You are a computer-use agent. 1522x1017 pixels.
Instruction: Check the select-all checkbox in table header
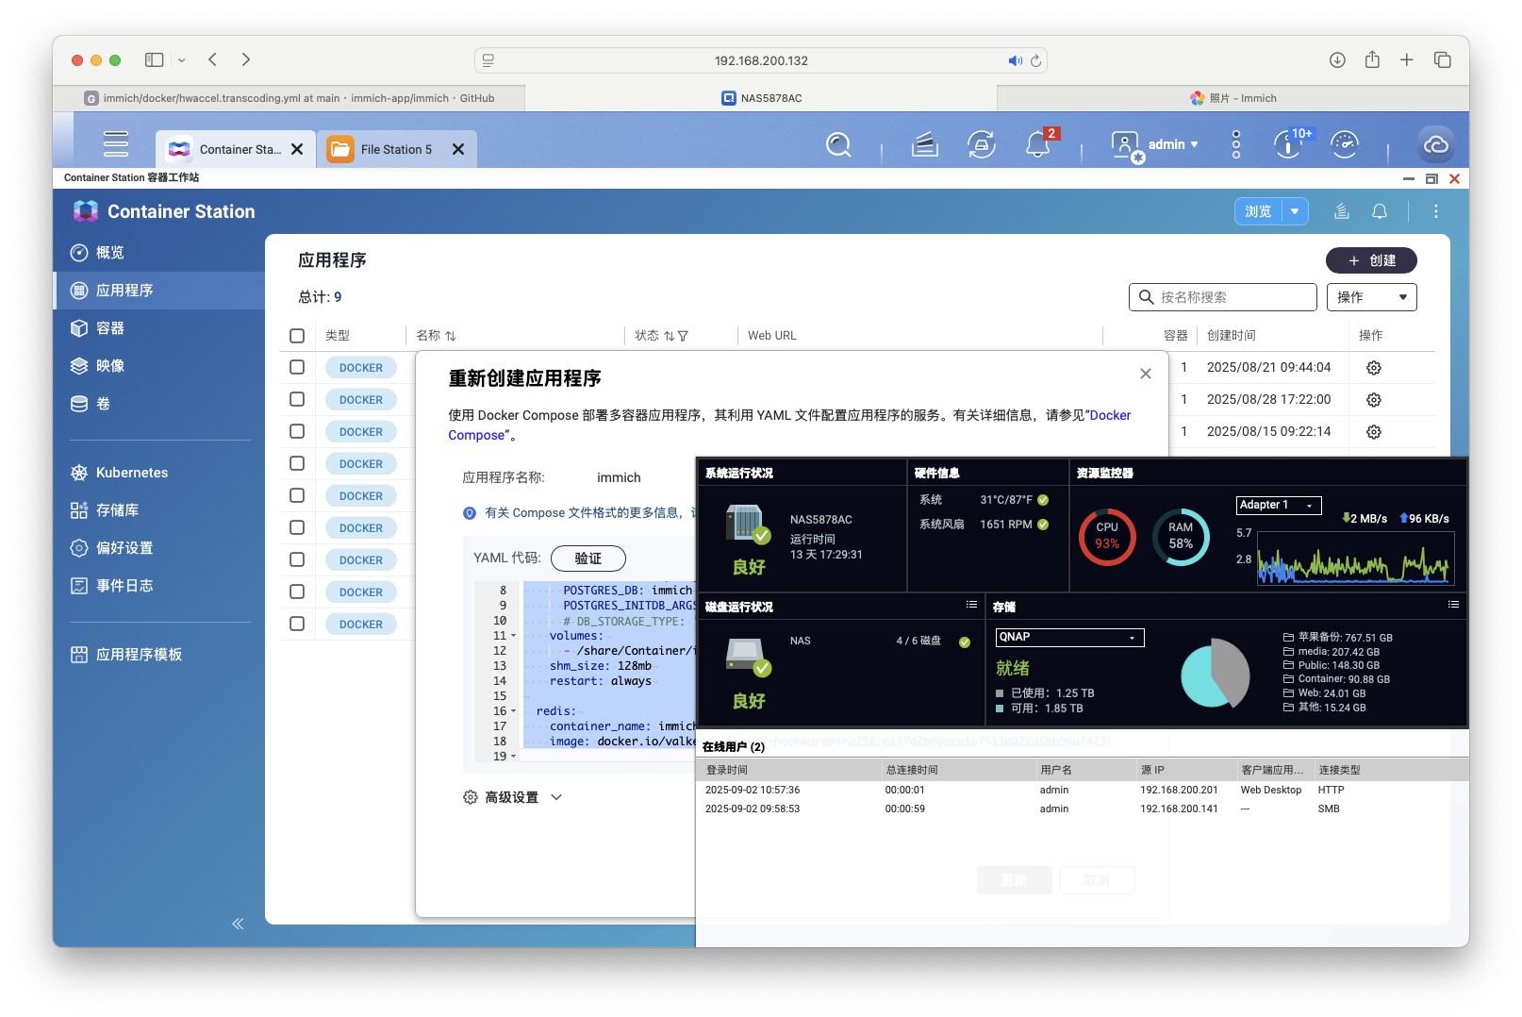point(297,336)
